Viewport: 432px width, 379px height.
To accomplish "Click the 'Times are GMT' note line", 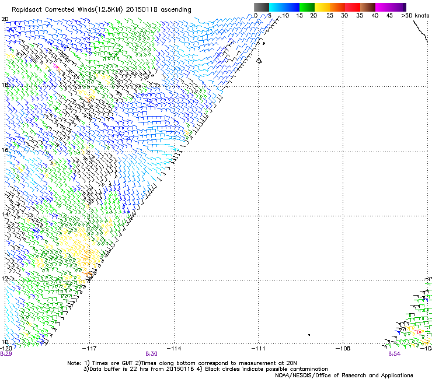I will (182, 363).
